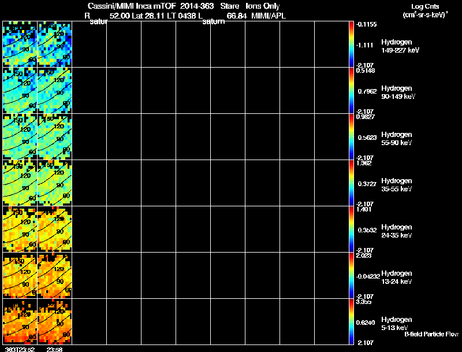Click the '23:58' time label
The height and width of the screenshot is (352, 462).
(x=54, y=349)
